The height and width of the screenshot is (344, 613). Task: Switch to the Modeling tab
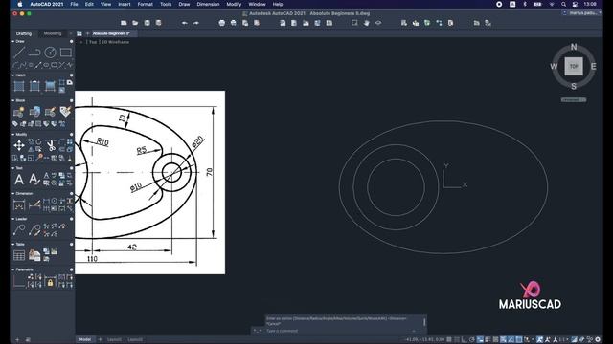[x=53, y=33]
